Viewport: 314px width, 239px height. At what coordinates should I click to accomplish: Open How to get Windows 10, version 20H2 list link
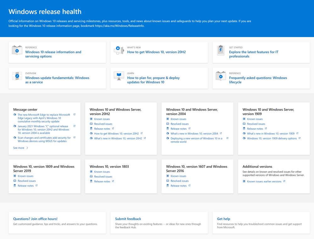116,133
